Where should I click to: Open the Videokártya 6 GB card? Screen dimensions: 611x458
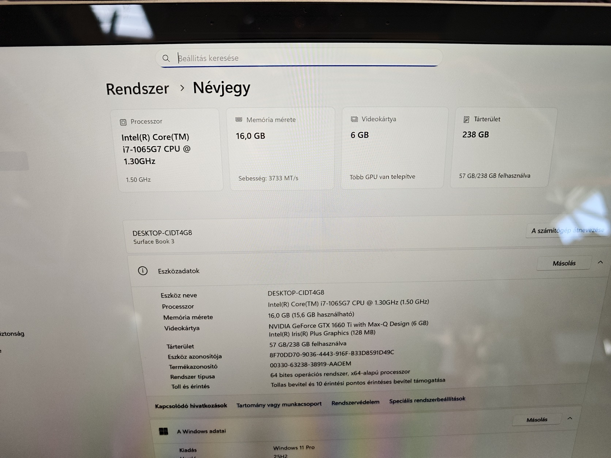pos(394,148)
